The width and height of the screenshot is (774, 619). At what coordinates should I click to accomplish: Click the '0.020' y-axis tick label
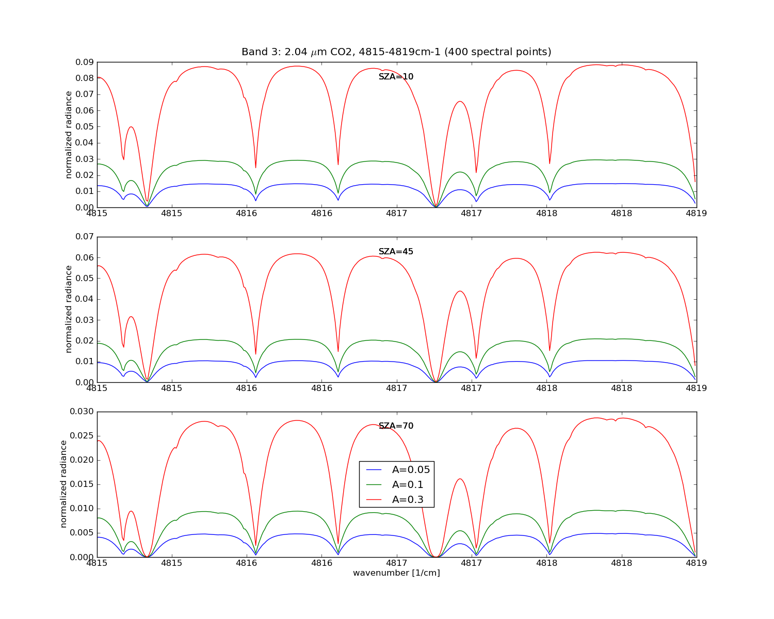(82, 460)
